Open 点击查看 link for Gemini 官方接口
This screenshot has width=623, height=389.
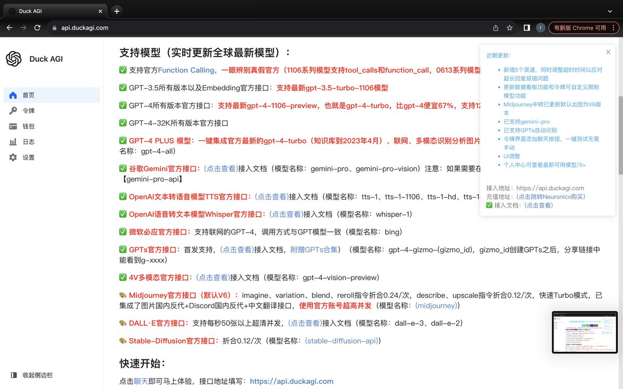220,169
